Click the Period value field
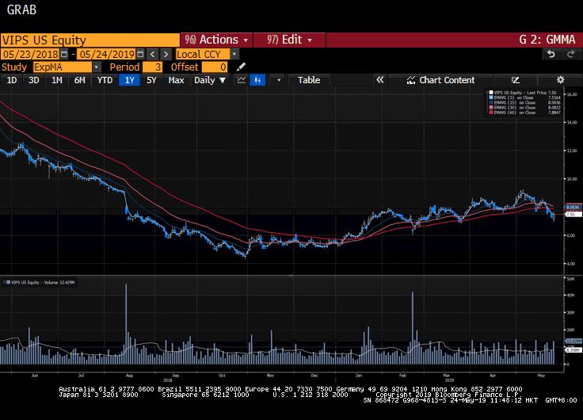The height and width of the screenshot is (420, 583). [x=152, y=67]
